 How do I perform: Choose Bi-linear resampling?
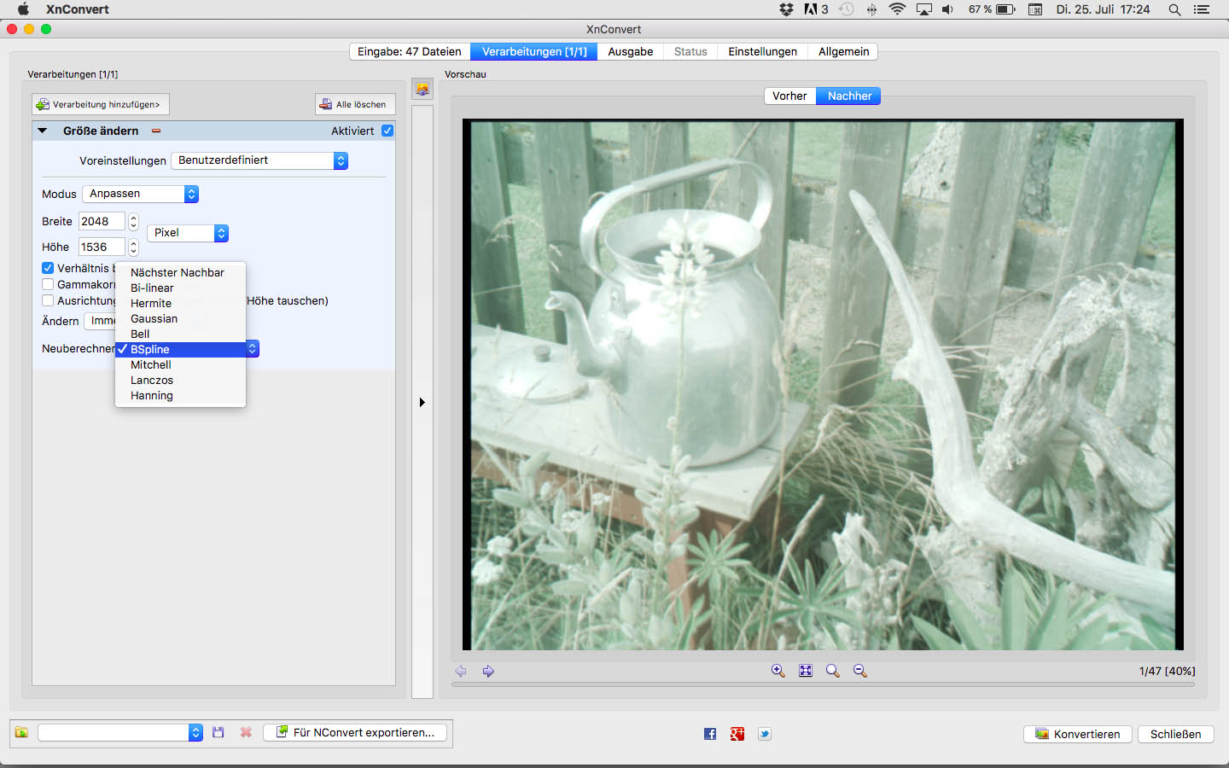(x=180, y=288)
